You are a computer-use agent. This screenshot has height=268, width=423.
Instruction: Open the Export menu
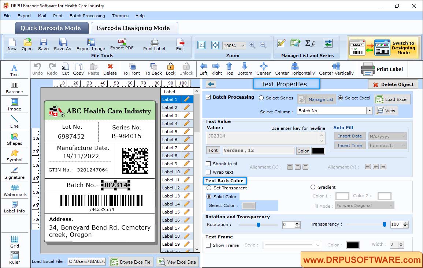(24, 16)
